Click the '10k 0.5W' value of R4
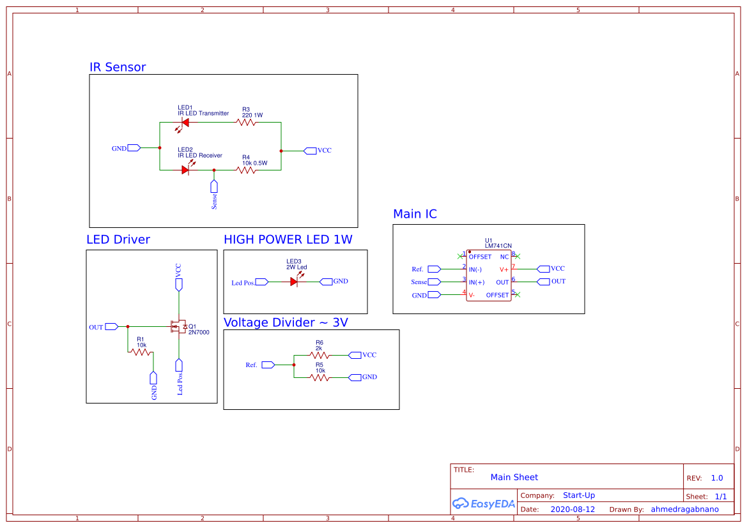Screen dimensions: 747x528 pyautogui.click(x=255, y=163)
